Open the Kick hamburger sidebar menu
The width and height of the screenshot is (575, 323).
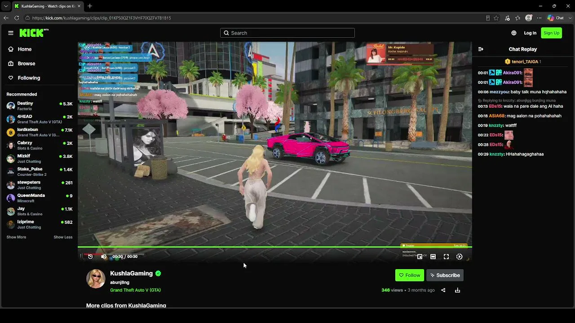[x=11, y=33]
